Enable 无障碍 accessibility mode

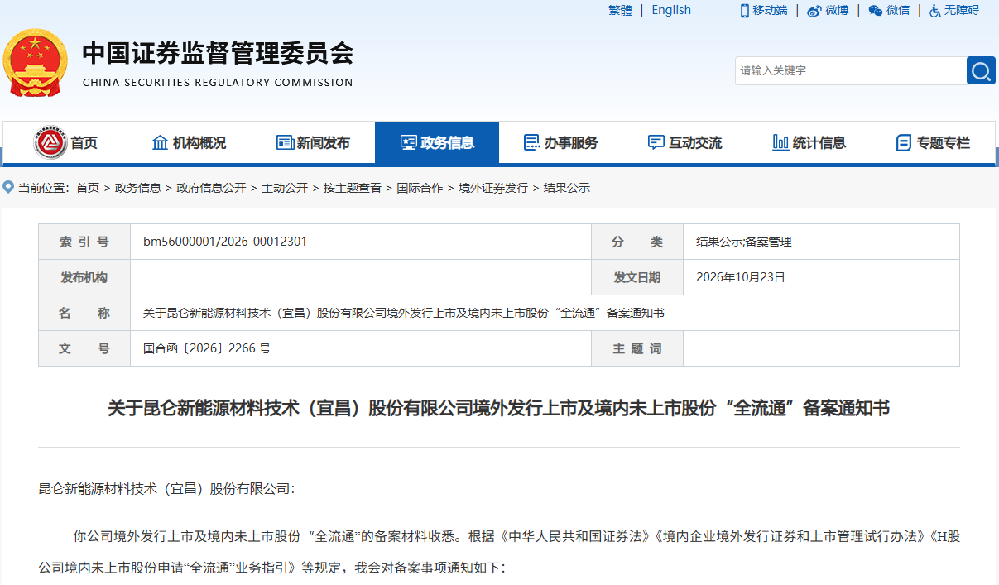pyautogui.click(x=962, y=10)
